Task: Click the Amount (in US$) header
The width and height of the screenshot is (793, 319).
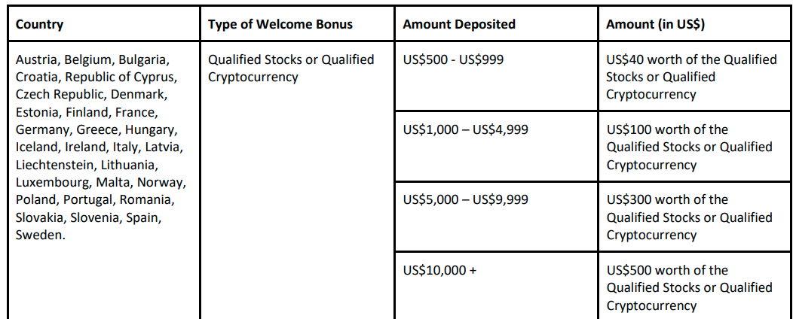Action: click(x=655, y=24)
